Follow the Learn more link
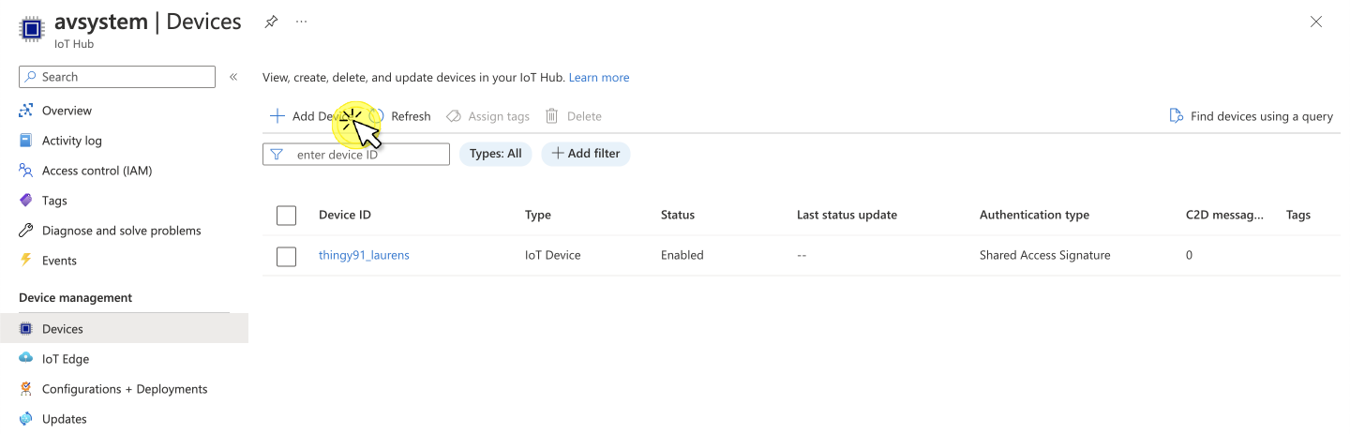Screen dimensions: 1350x434 pos(599,78)
